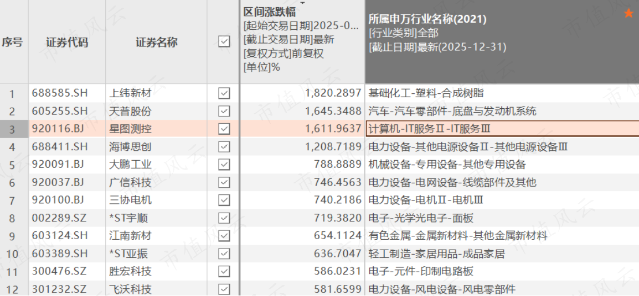Click the security name *ST宇顺

[129, 218]
